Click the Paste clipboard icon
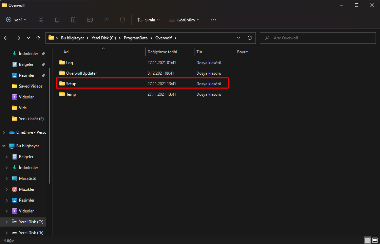The height and width of the screenshot is (244, 380). tap(74, 20)
